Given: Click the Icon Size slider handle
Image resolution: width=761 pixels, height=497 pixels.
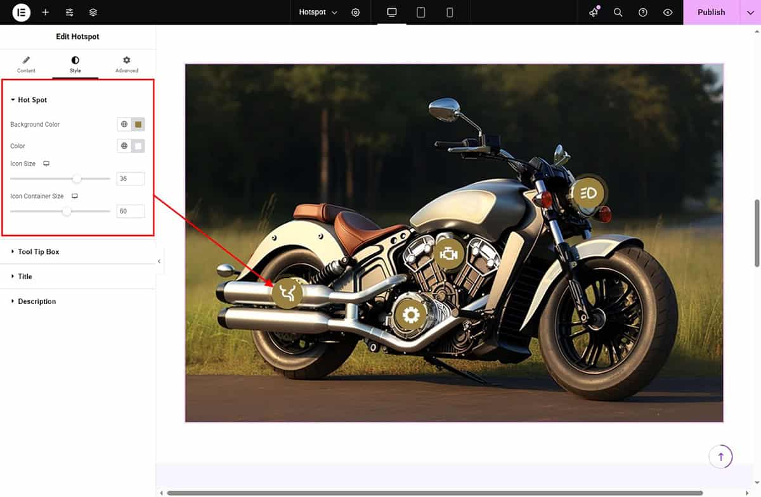Looking at the screenshot, I should click(x=77, y=179).
